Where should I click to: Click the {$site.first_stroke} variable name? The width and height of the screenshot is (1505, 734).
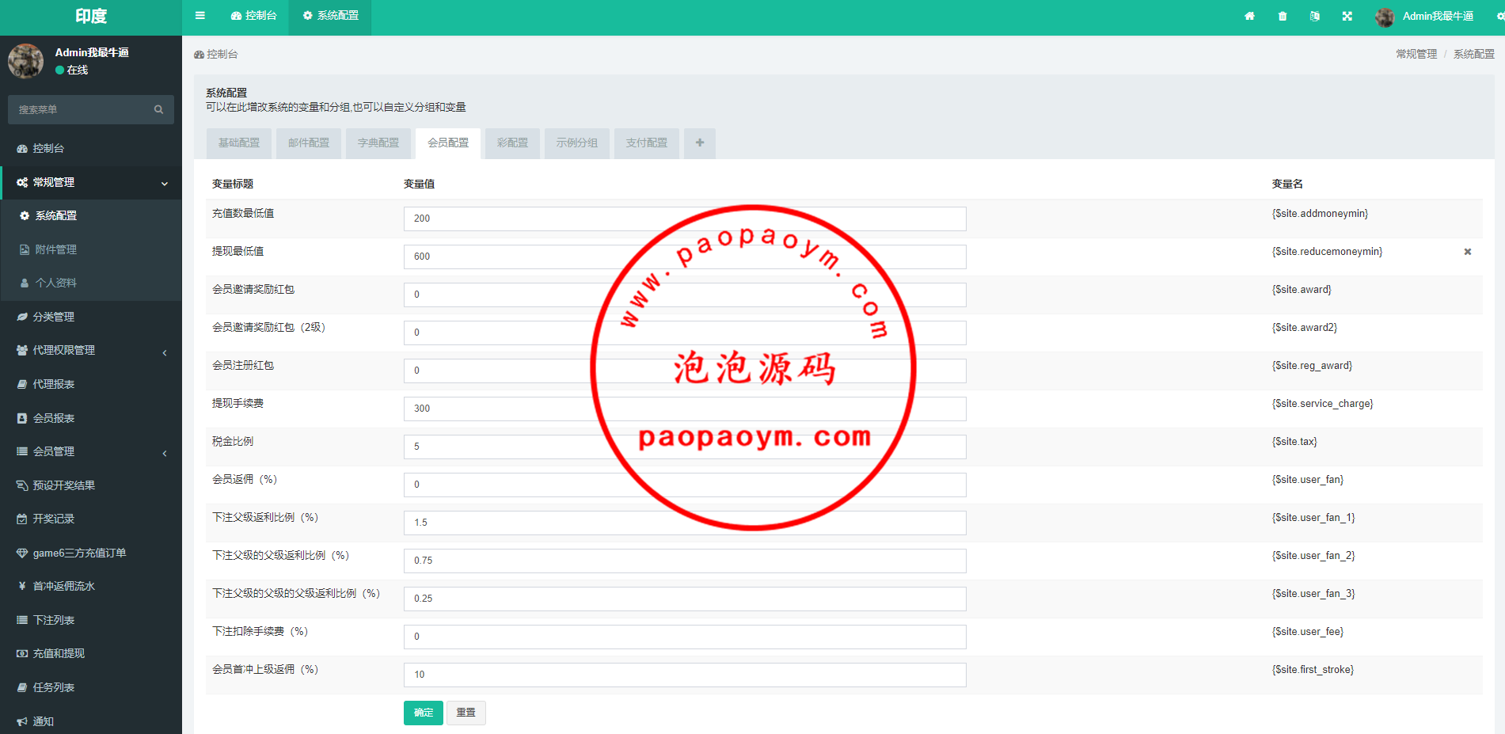click(1313, 670)
